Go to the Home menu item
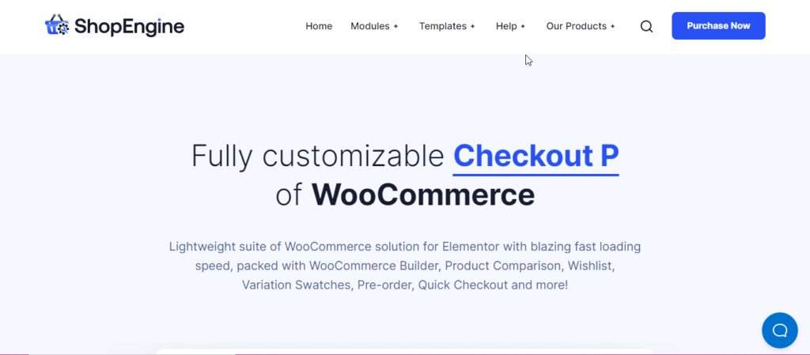The width and height of the screenshot is (810, 355). click(x=319, y=26)
